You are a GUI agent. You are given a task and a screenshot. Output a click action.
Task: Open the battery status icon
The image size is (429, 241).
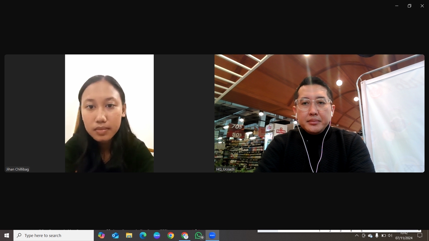click(x=383, y=235)
